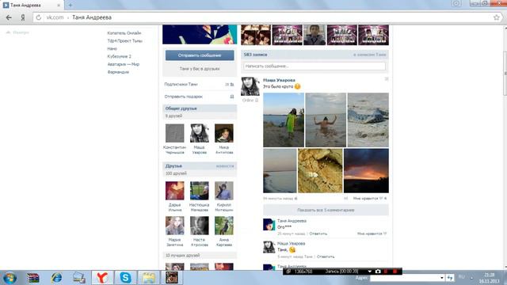Reload the page with the refresh icon
The image size is (507, 285).
39,17
